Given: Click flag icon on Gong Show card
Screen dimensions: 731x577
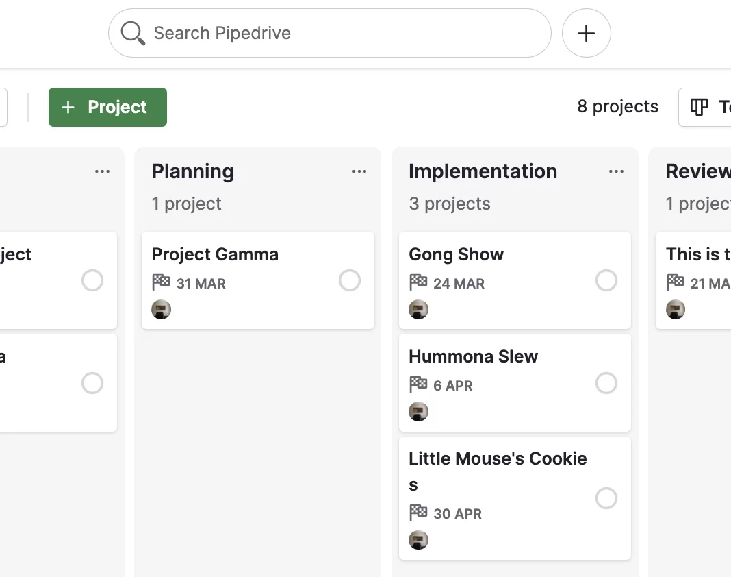Looking at the screenshot, I should click(x=418, y=282).
